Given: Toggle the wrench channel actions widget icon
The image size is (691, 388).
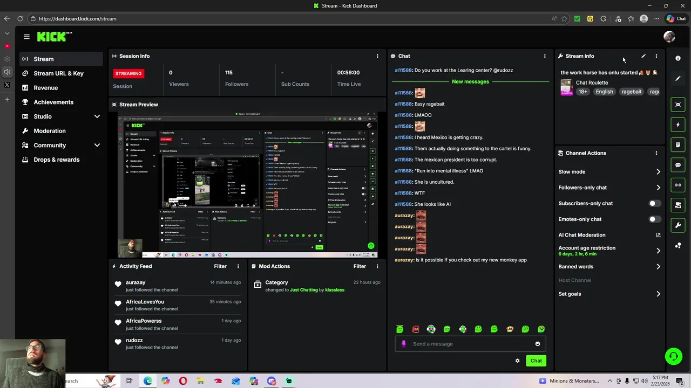Looking at the screenshot, I should tap(678, 225).
